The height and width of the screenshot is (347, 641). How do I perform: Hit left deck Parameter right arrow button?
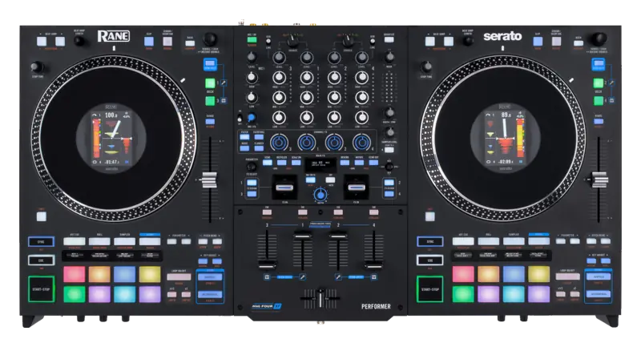click(x=186, y=242)
